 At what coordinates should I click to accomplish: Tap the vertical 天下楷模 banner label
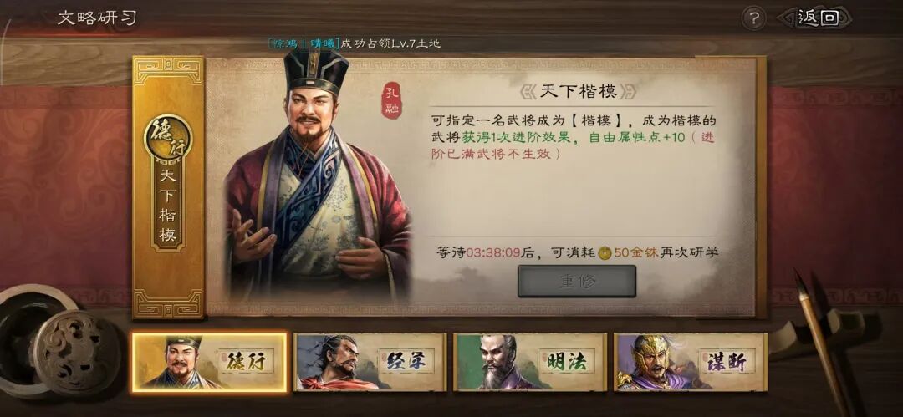tap(167, 206)
